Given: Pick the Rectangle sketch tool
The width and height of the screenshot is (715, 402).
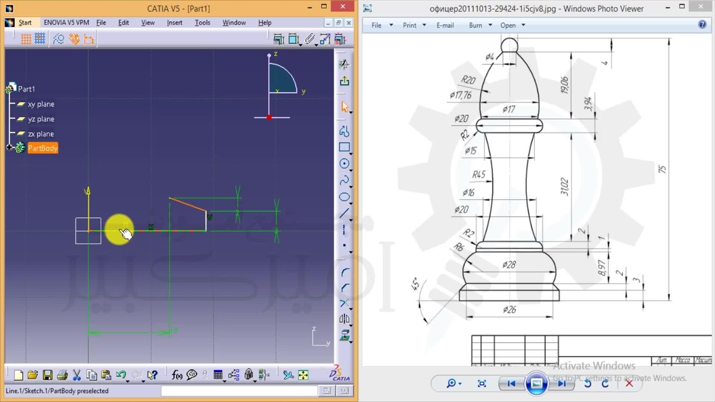Looking at the screenshot, I should point(344,147).
